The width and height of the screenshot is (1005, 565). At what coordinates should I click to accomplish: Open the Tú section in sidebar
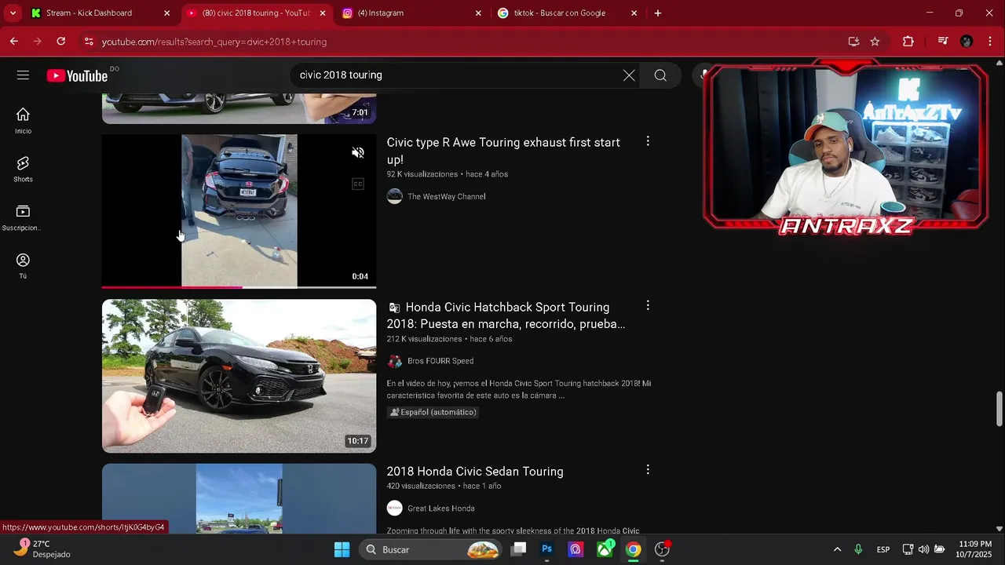23,265
